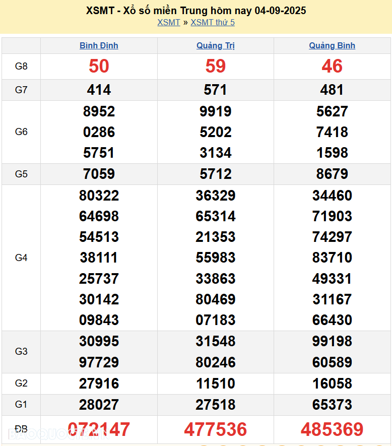Click the ĐB special prize row label

tap(21, 429)
